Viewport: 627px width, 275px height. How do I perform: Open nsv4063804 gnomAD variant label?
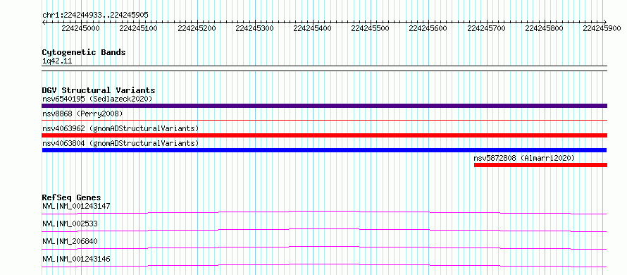120,143
